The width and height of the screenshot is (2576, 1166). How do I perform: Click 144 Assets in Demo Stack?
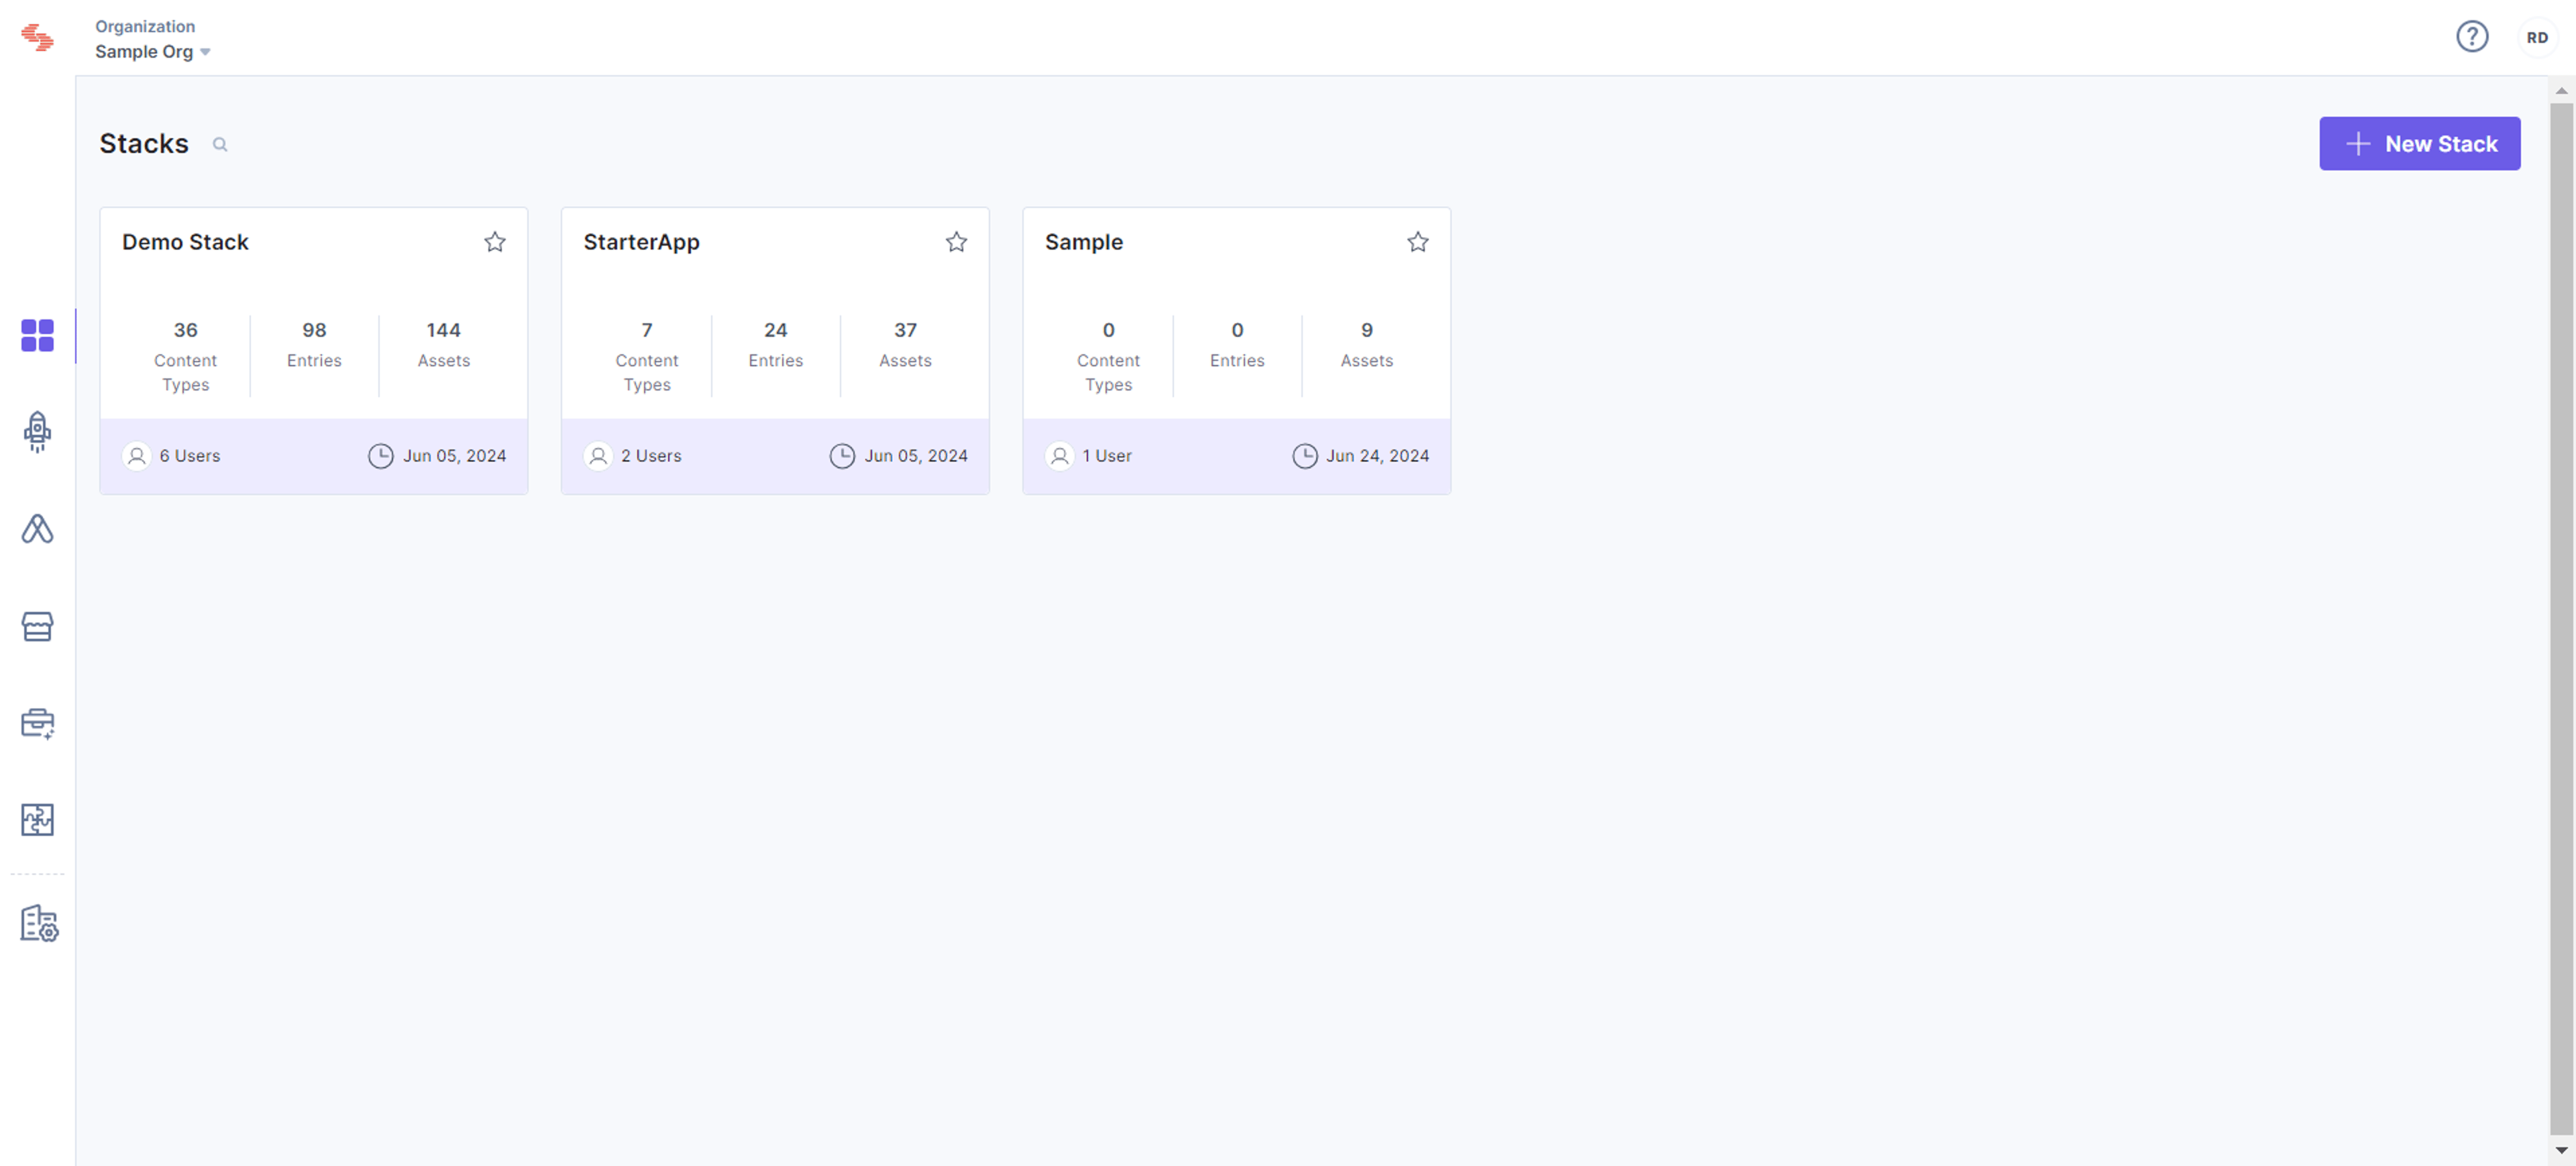443,344
